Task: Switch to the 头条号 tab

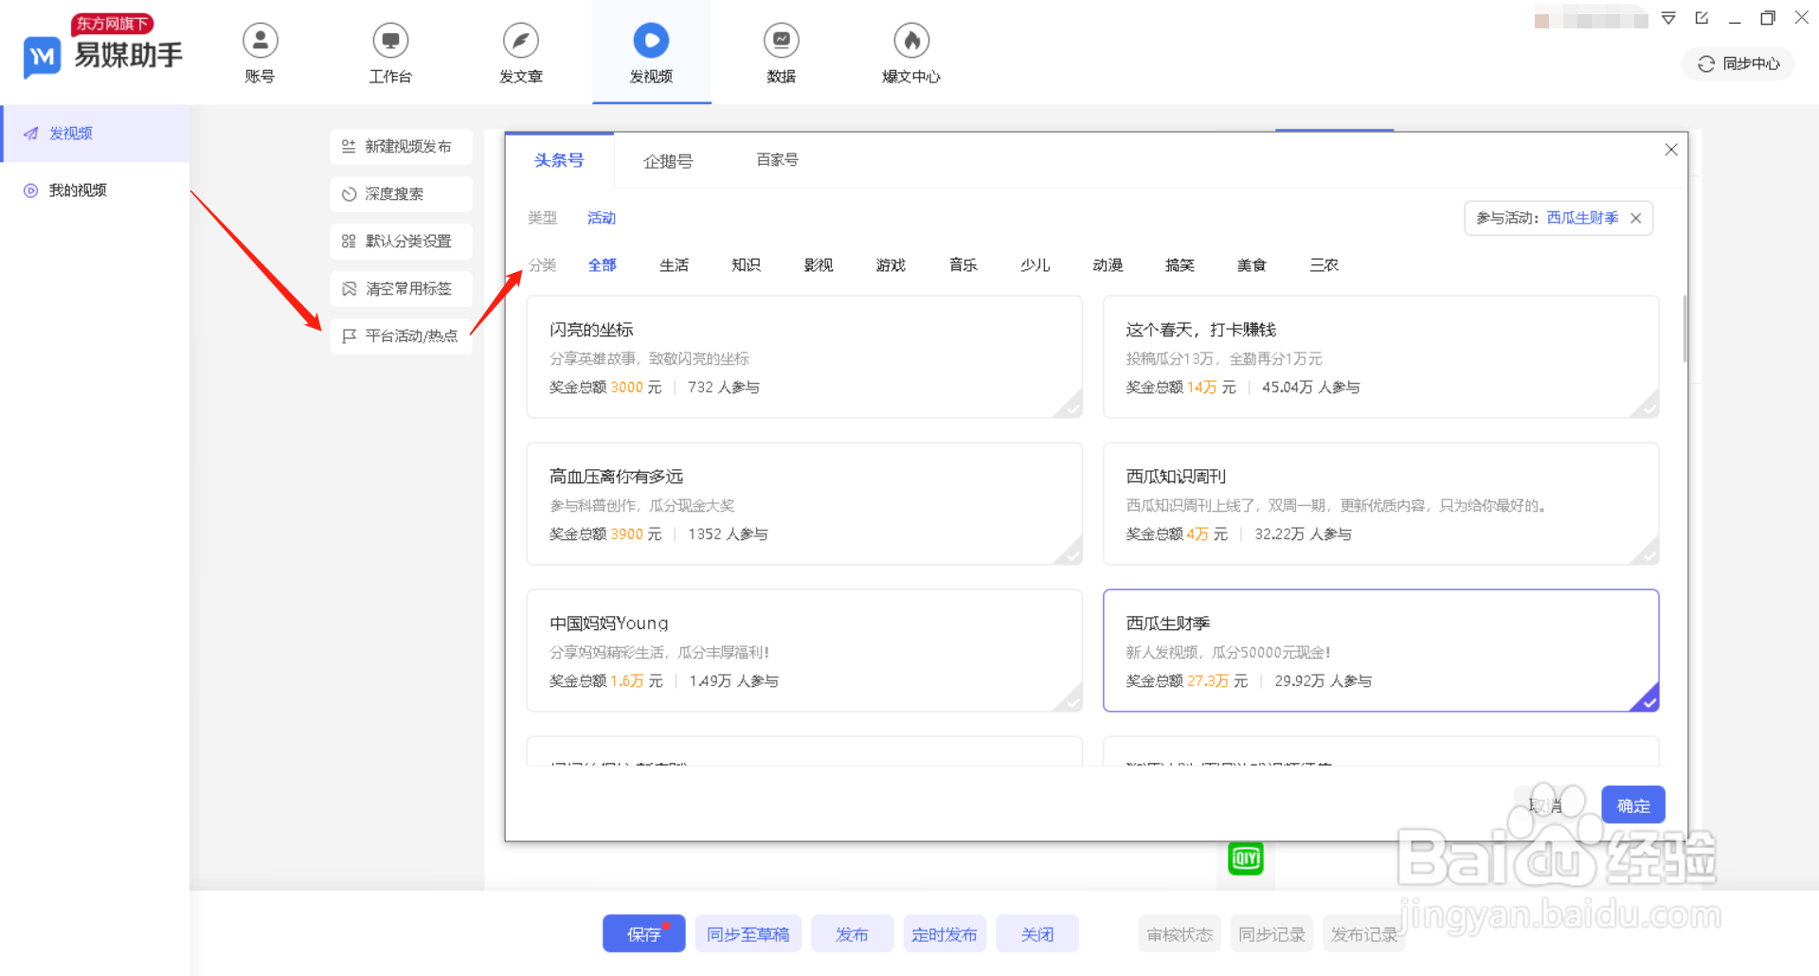Action: [559, 160]
